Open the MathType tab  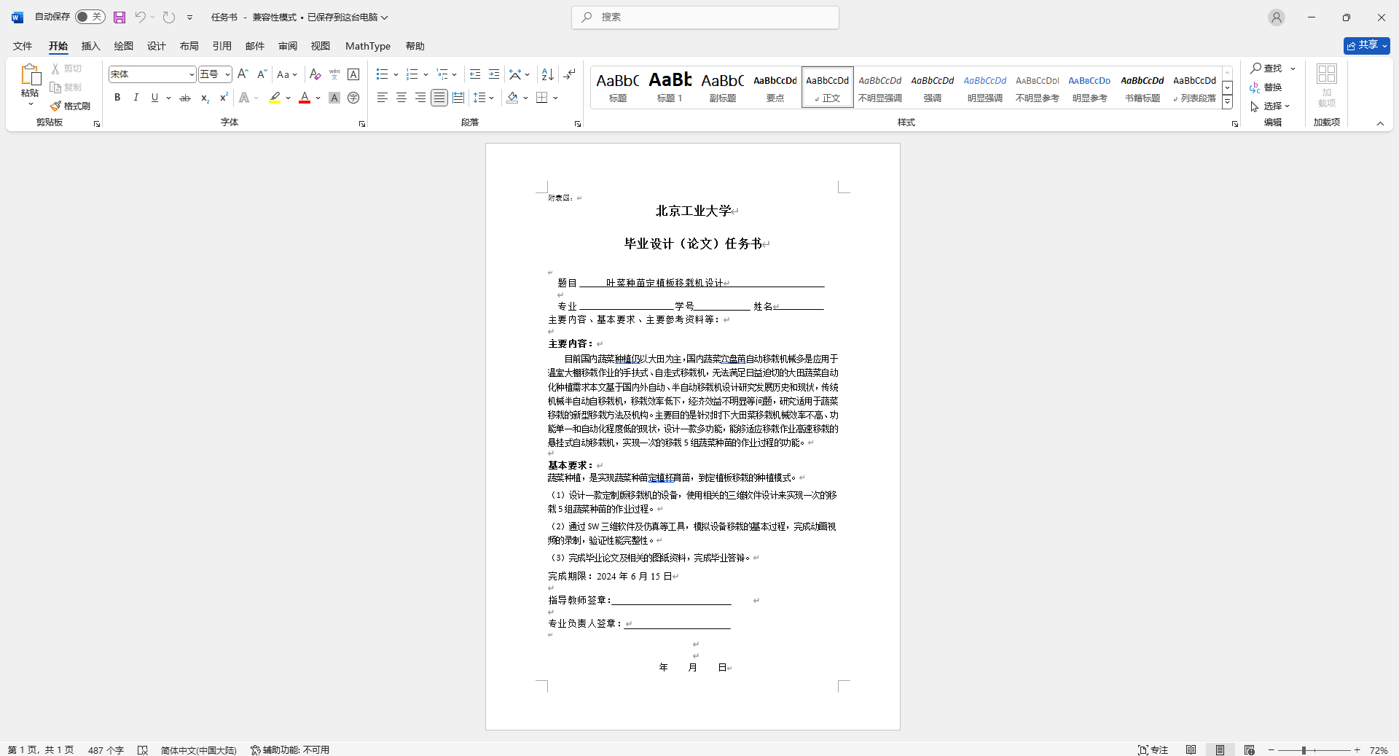tap(368, 46)
